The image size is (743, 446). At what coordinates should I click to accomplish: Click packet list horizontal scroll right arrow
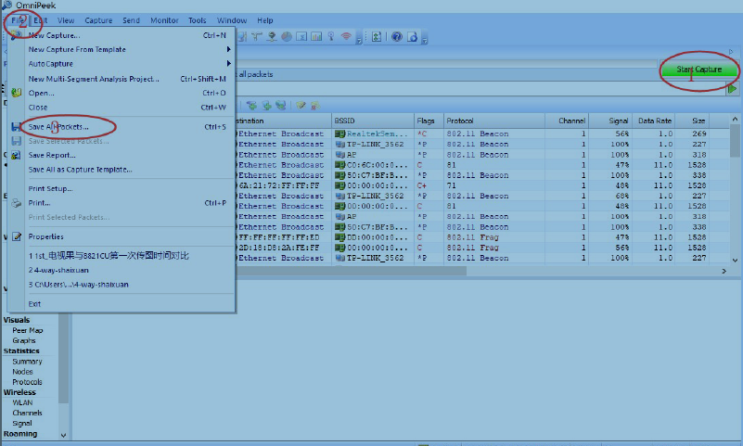tap(724, 271)
